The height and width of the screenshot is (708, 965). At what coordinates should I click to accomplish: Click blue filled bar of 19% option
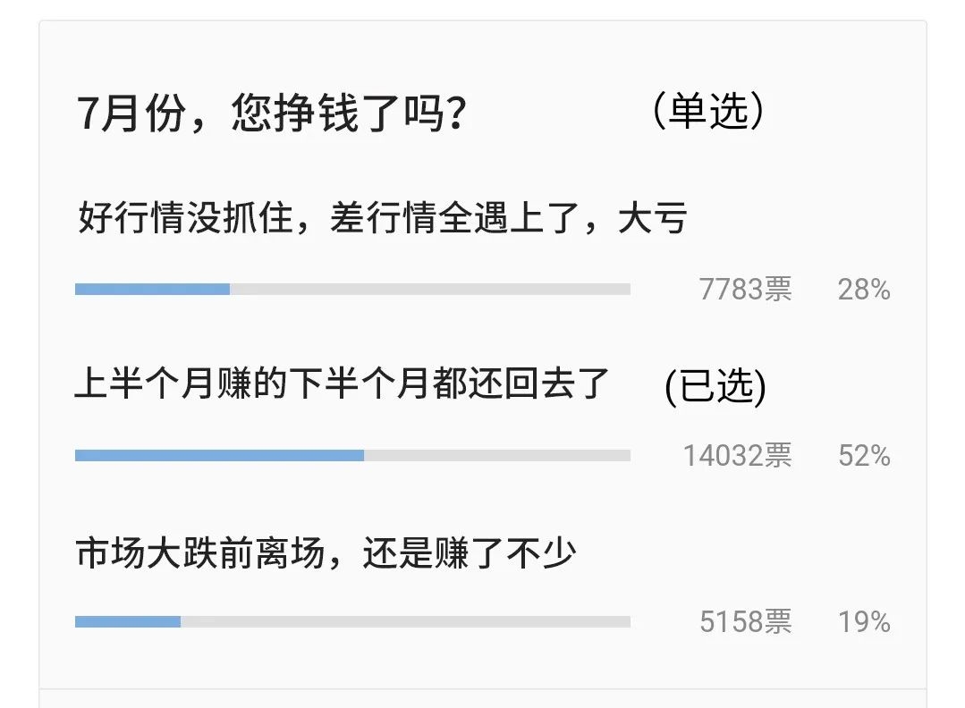point(128,621)
